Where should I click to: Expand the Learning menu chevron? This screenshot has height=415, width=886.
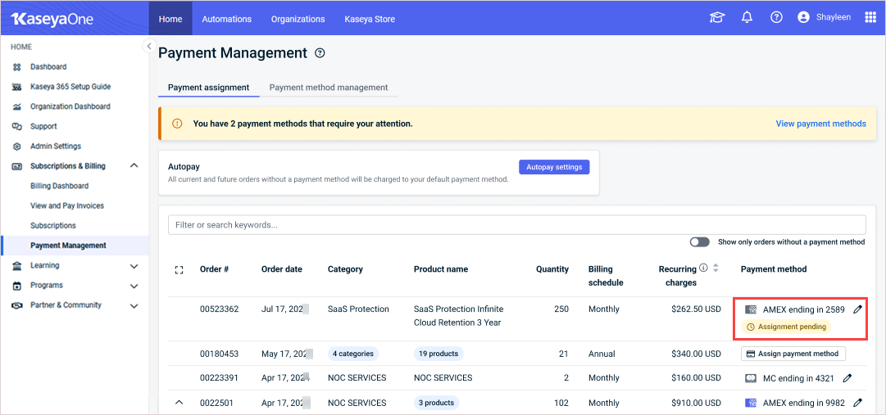pos(134,265)
